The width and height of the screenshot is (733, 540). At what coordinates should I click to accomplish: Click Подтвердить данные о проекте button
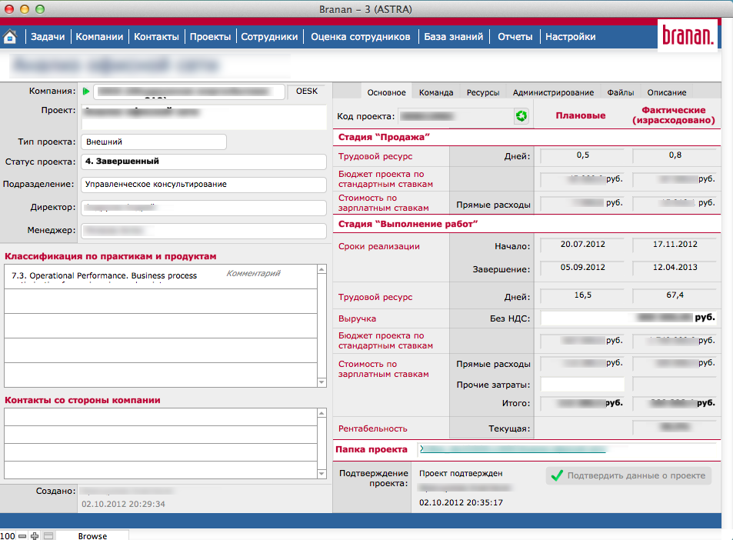coord(628,475)
